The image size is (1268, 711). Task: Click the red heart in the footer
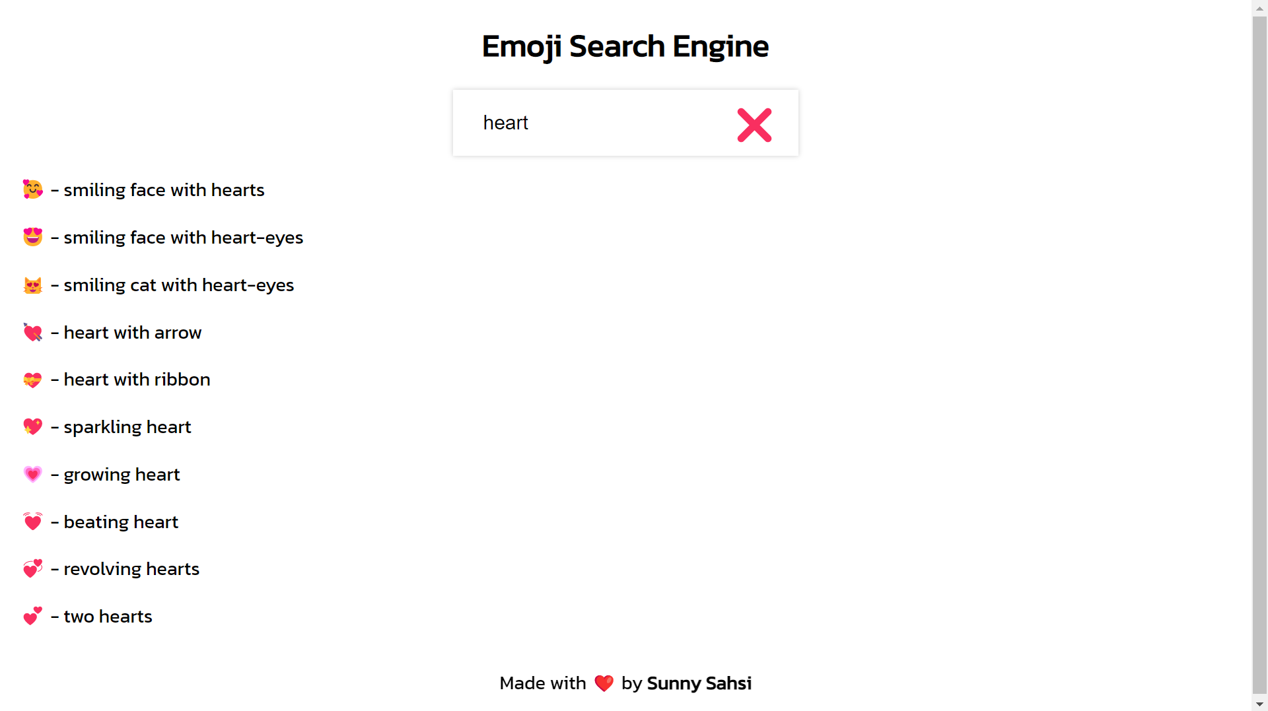604,683
